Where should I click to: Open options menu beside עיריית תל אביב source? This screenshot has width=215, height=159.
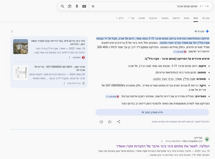pyautogui.click(x=64, y=83)
